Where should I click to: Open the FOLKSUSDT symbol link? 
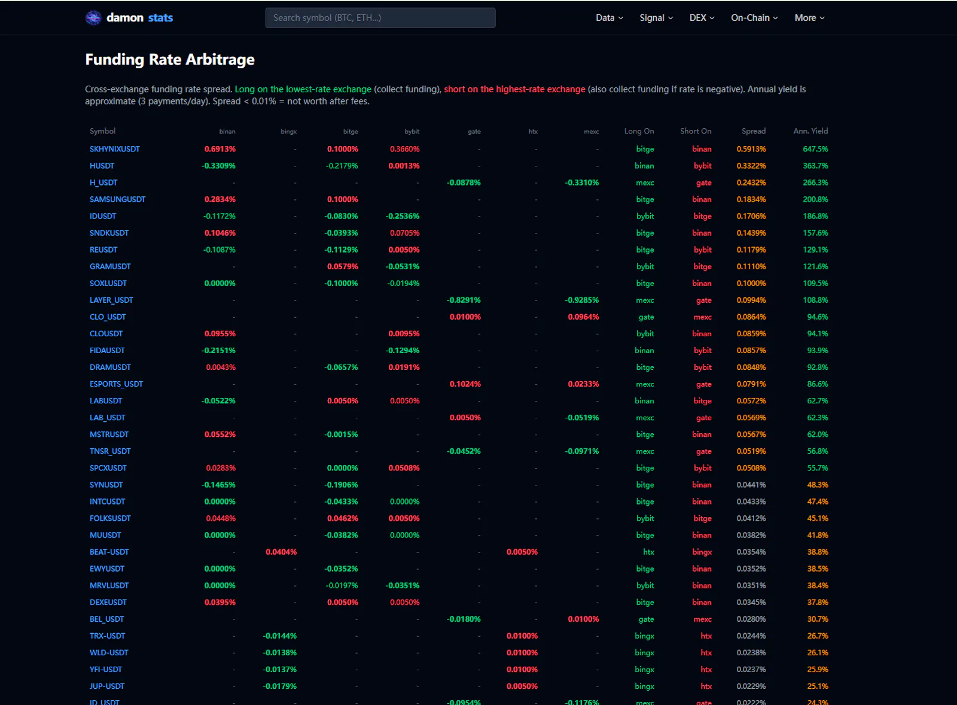110,518
